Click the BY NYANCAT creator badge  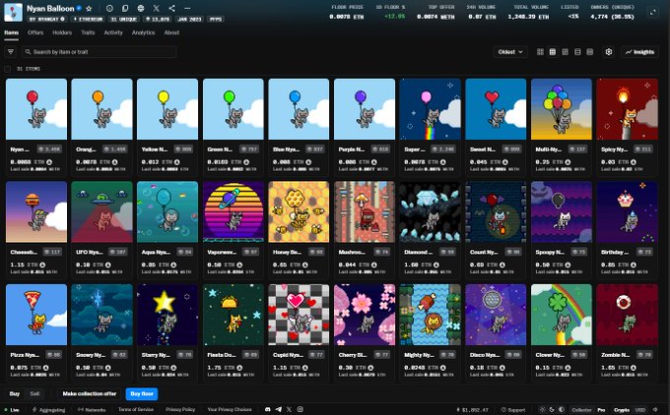[x=47, y=20]
